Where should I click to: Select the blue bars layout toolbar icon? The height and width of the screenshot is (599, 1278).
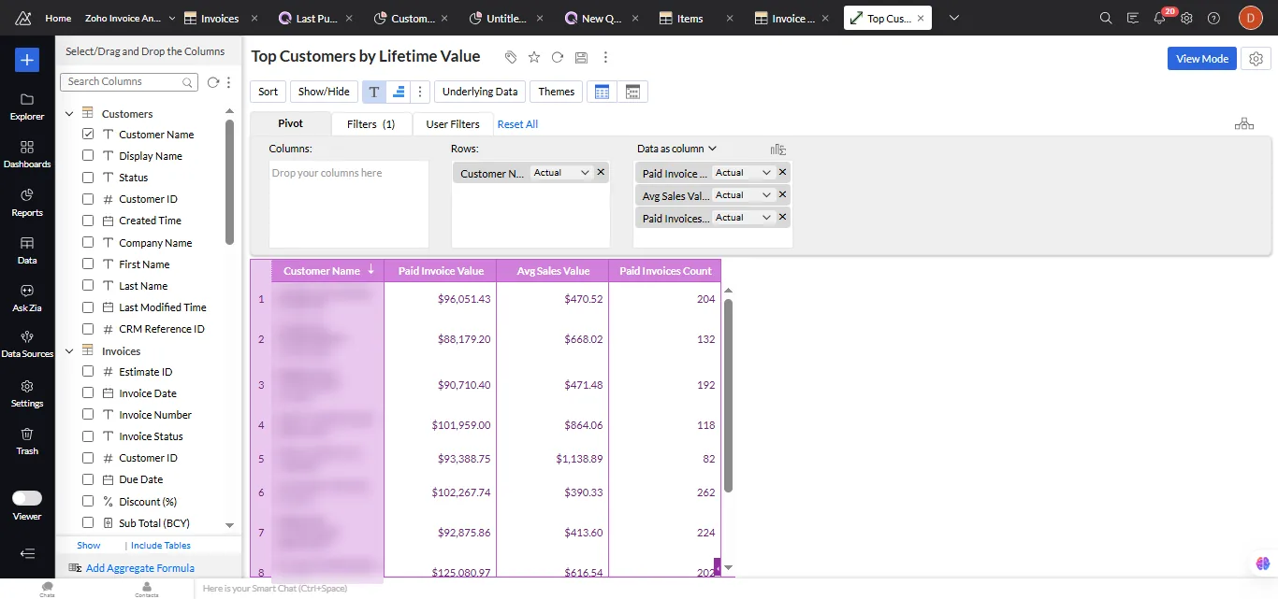pos(399,92)
